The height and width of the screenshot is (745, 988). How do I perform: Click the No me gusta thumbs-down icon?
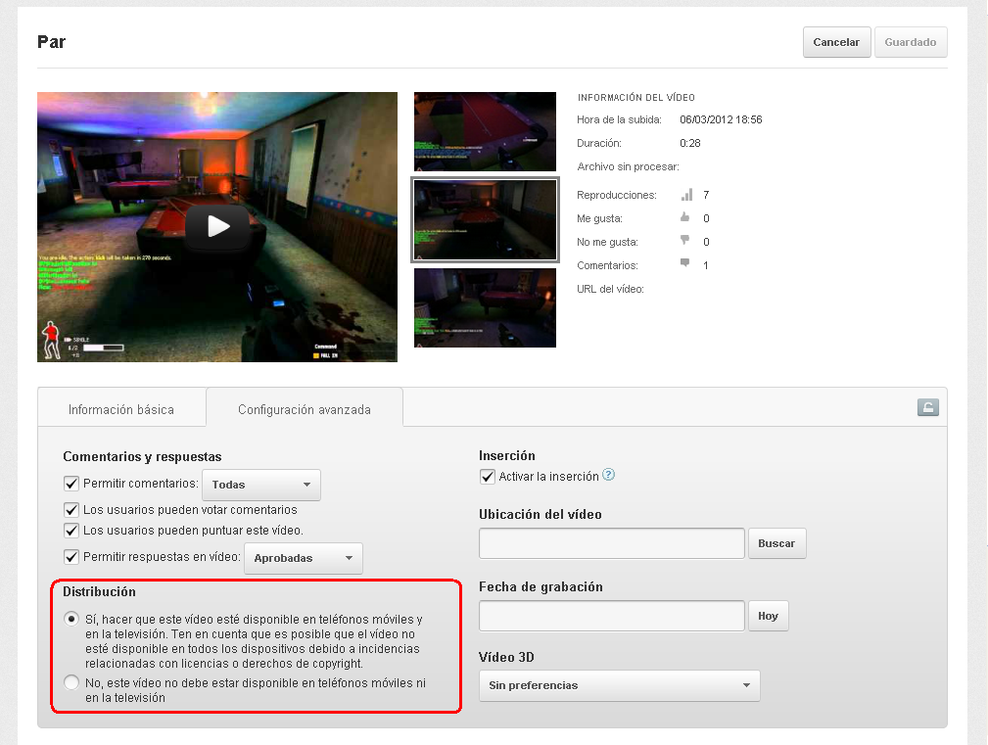click(684, 240)
